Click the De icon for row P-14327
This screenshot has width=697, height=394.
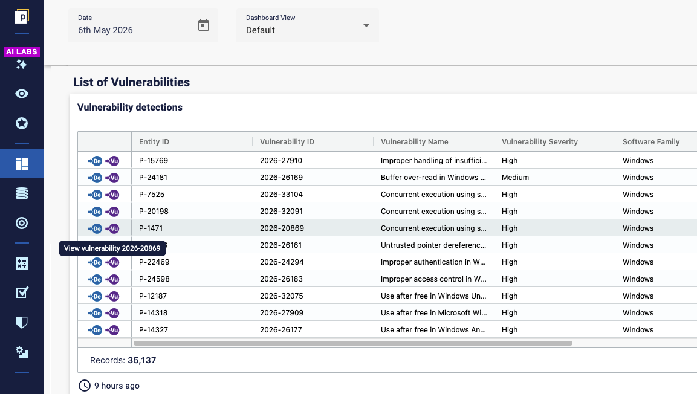click(x=95, y=330)
